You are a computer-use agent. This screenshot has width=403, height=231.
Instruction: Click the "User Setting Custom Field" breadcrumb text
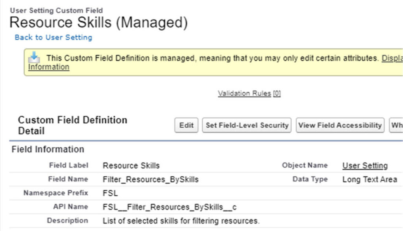coord(56,11)
